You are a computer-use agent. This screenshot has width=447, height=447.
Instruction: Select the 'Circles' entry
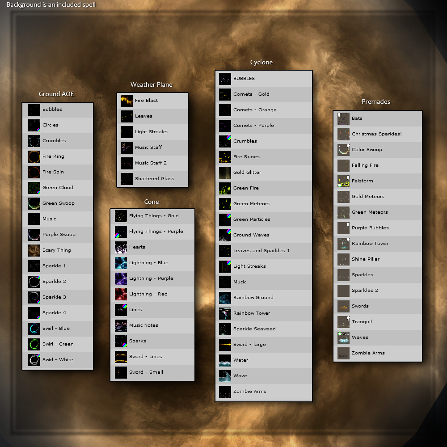[x=58, y=125]
